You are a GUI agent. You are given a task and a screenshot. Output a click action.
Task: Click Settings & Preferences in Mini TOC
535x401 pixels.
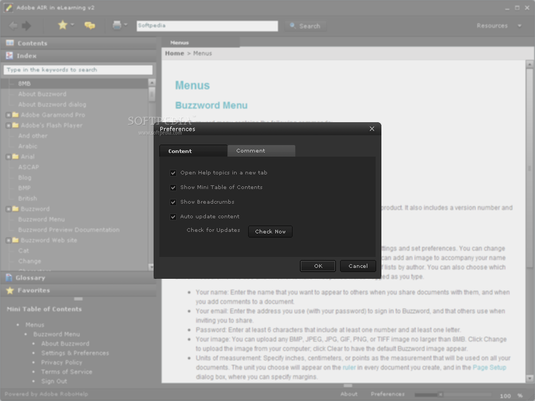point(75,353)
